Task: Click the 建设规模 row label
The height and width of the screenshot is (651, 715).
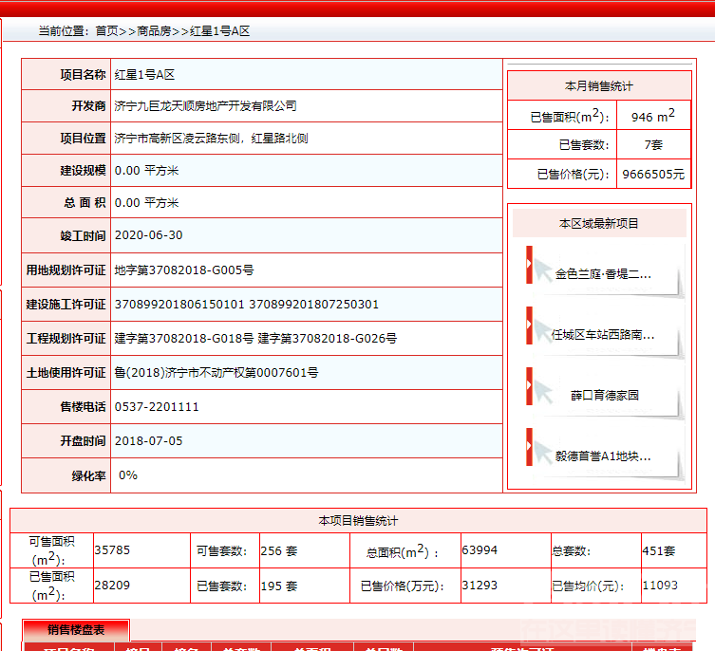Action: (83, 171)
